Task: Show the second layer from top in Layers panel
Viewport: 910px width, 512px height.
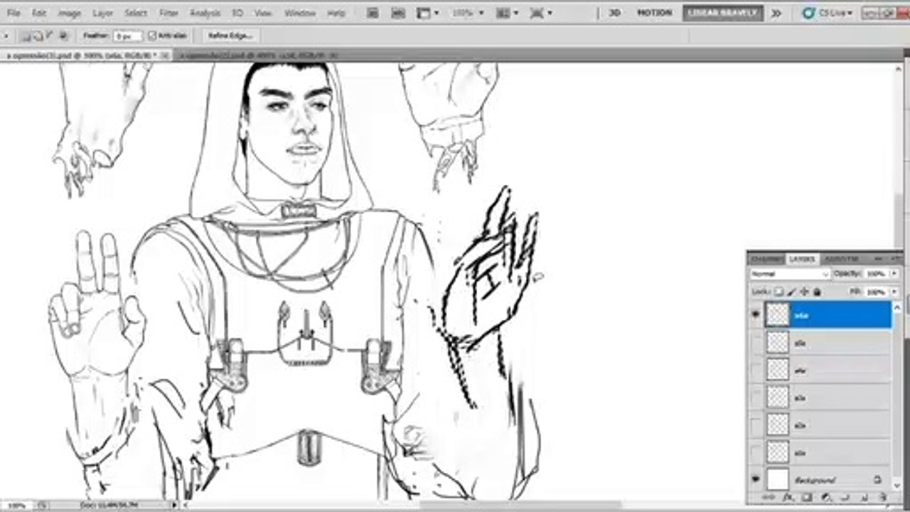Action: tap(756, 343)
